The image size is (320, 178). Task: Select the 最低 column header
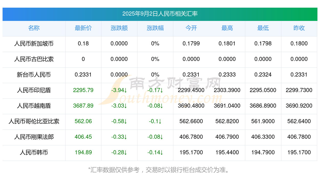(263, 28)
